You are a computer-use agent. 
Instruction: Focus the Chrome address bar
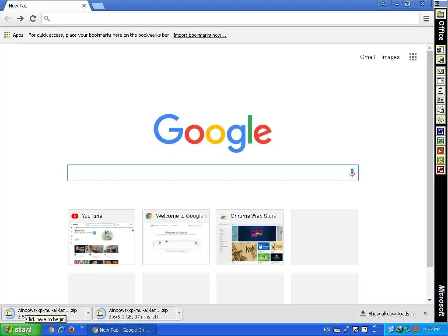pyautogui.click(x=230, y=18)
